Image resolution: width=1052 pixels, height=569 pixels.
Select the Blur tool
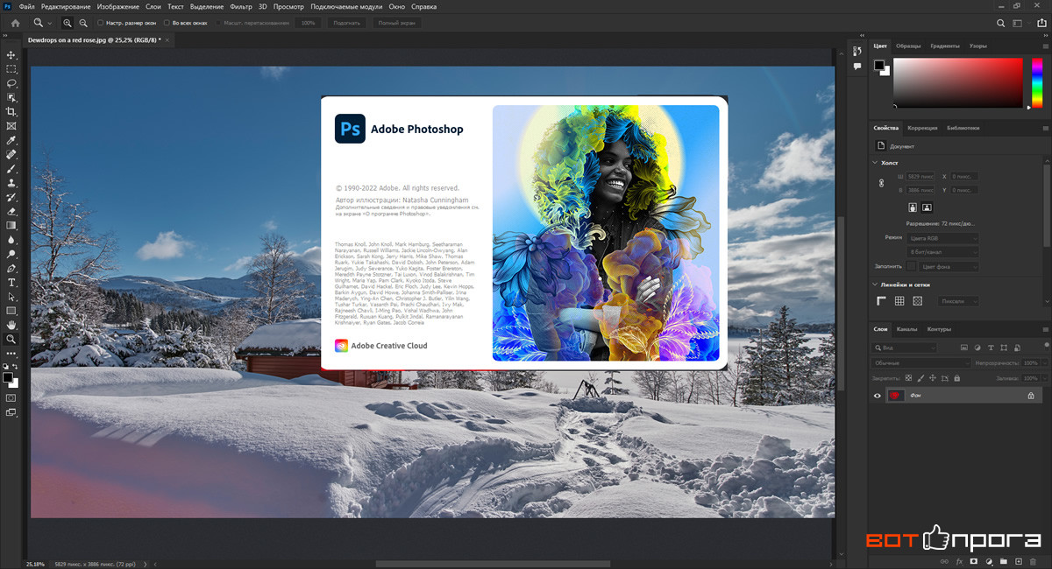(11, 239)
